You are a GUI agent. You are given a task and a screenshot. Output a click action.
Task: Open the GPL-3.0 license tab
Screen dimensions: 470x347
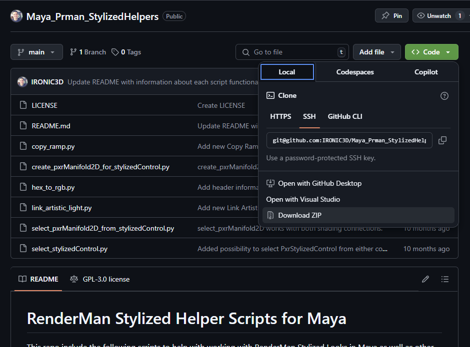100,279
